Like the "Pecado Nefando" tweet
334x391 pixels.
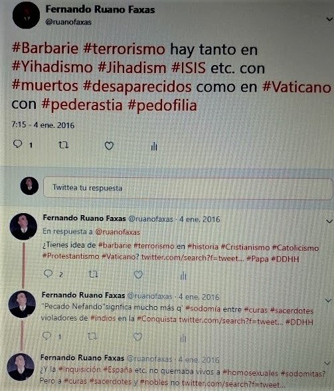pyautogui.click(x=137, y=337)
